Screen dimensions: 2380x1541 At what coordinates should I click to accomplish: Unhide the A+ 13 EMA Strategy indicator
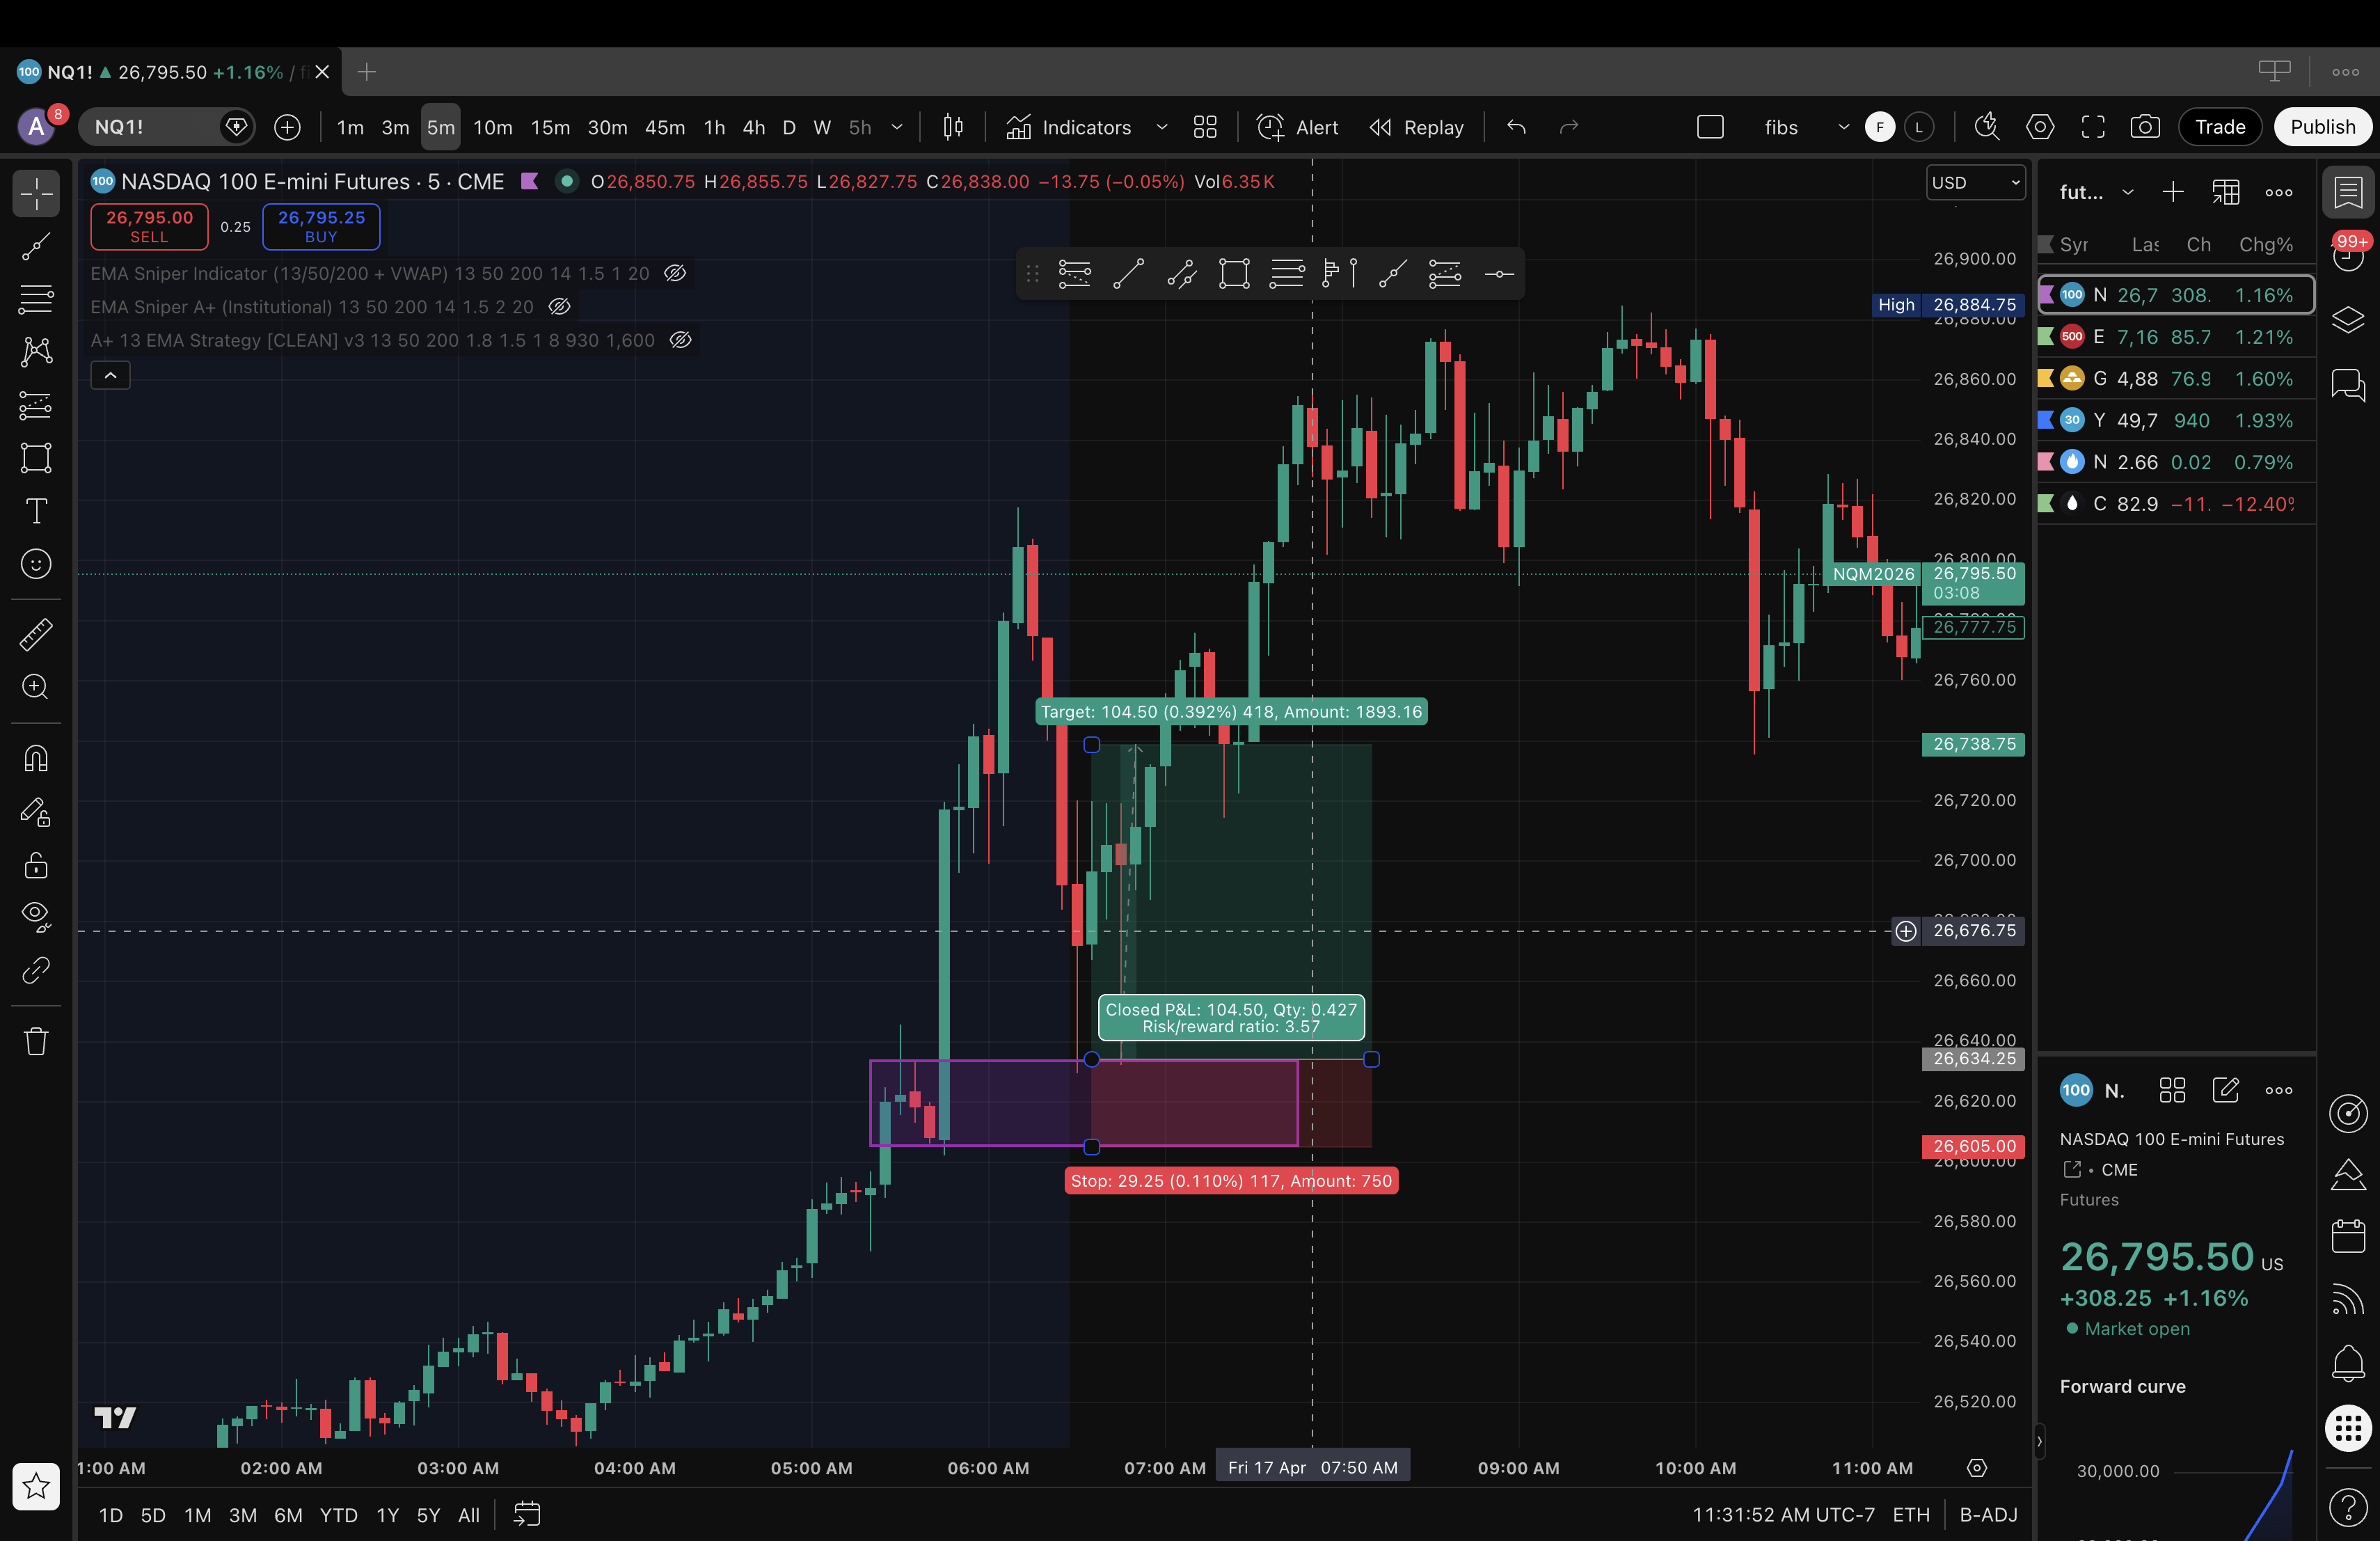tap(680, 340)
